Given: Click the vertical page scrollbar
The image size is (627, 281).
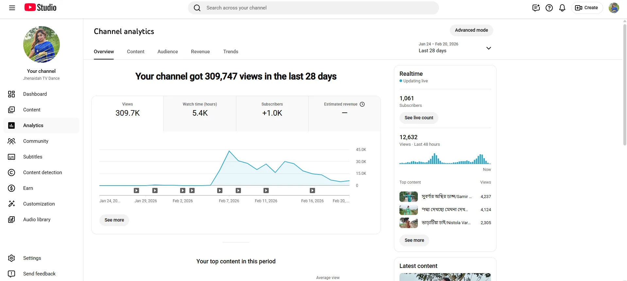Looking at the screenshot, I should 625,84.
